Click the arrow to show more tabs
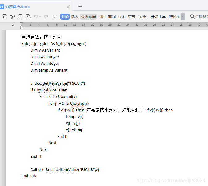Viewport: 208px width, 186px height. (182, 17)
